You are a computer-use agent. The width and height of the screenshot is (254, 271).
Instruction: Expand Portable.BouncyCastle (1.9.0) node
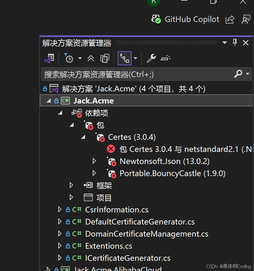coord(94,173)
